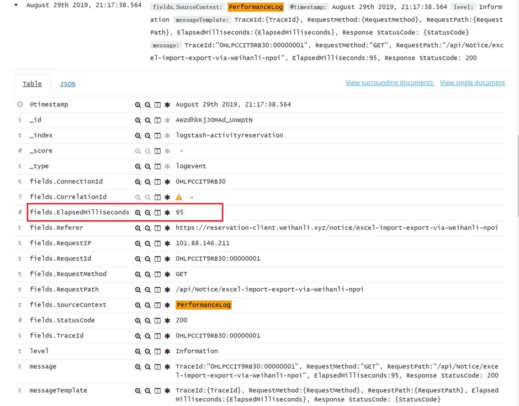Toggle fields.RequestMethod column in table

pos(157,274)
